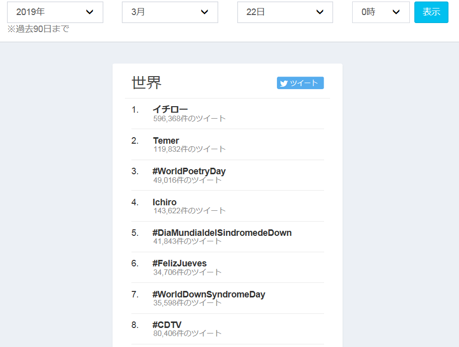
Task: Click the chevron arrow in the month selector
Action: click(205, 12)
